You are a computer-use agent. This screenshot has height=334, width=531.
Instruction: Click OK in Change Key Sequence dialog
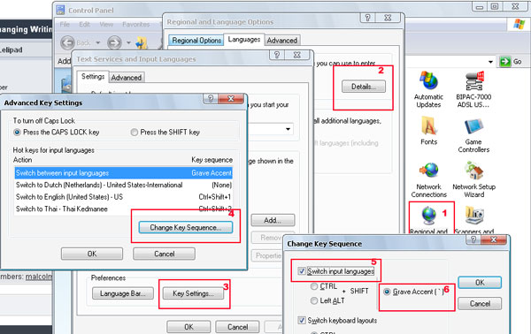(480, 283)
